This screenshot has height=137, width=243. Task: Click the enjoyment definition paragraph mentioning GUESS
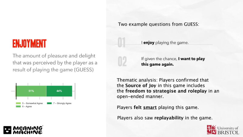click(55, 63)
